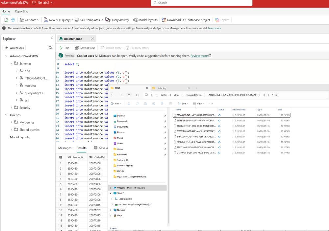Open the Get data dropdown
The image size is (329, 231).
point(30,20)
